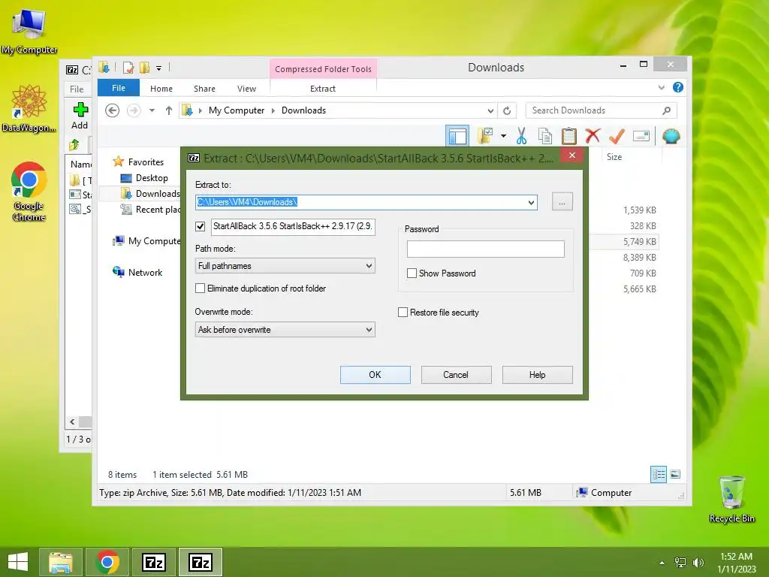Click the scissors Cut icon
The width and height of the screenshot is (769, 577).
click(x=521, y=136)
